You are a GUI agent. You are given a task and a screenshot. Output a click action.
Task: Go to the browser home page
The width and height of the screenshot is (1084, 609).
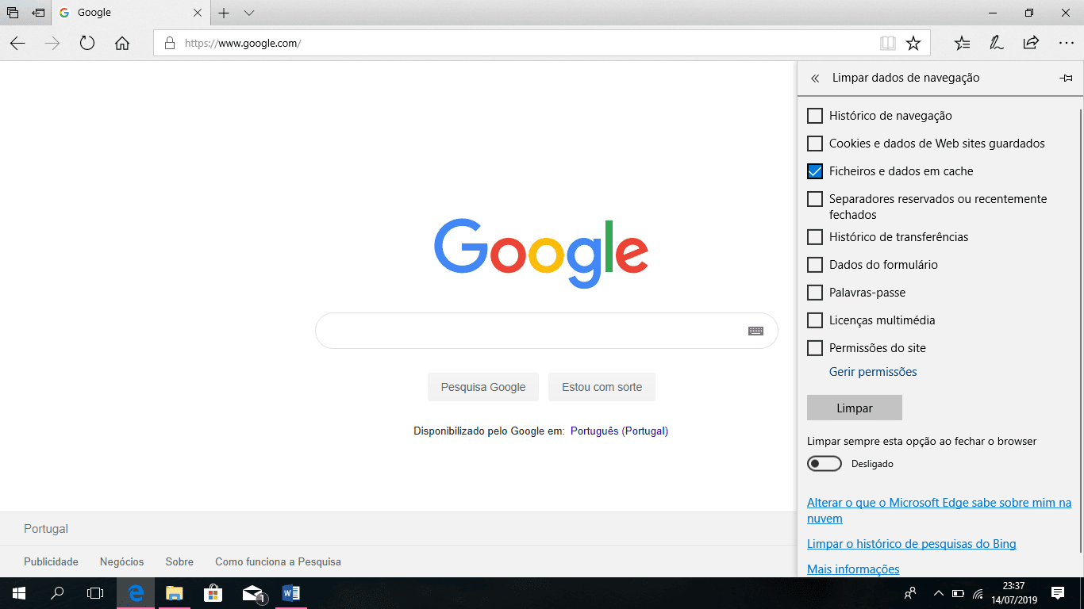[122, 43]
